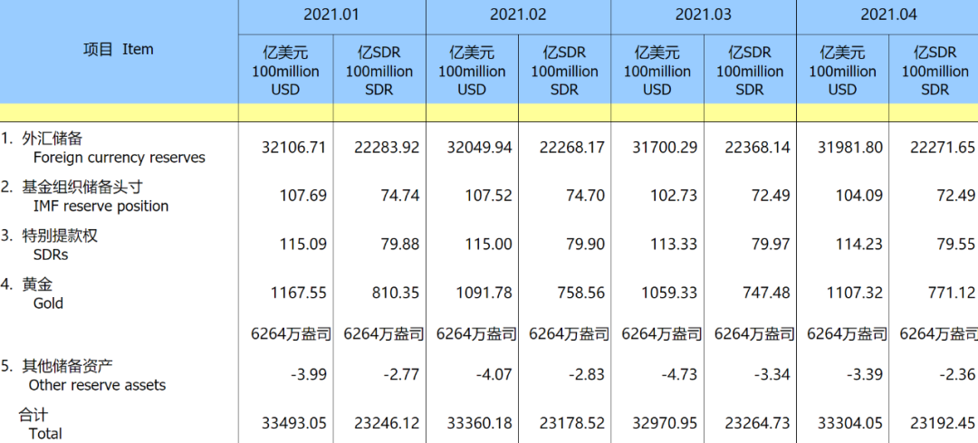Click the Total figure 23178.52
This screenshot has height=443, width=978.
pos(572,424)
